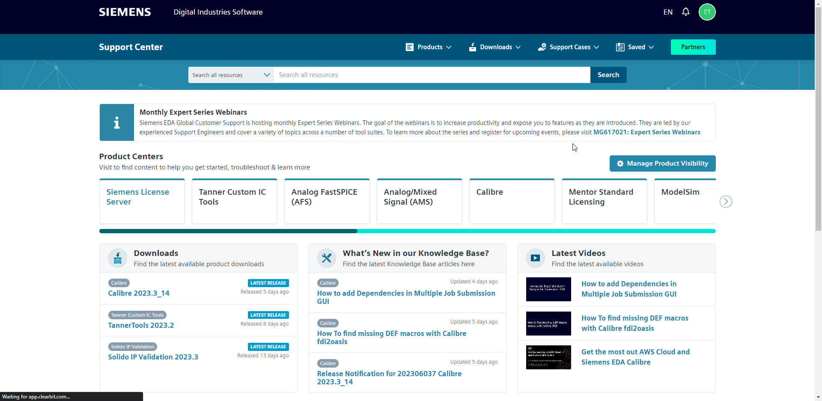Click Manage Product Visibility button

click(662, 163)
